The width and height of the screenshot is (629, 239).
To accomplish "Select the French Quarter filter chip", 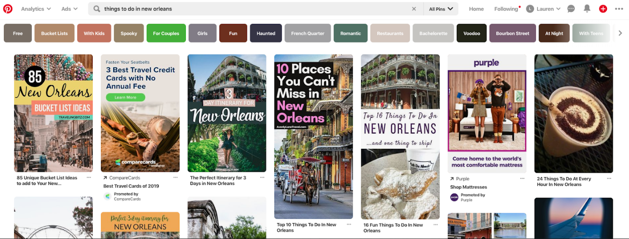I will click(x=308, y=33).
